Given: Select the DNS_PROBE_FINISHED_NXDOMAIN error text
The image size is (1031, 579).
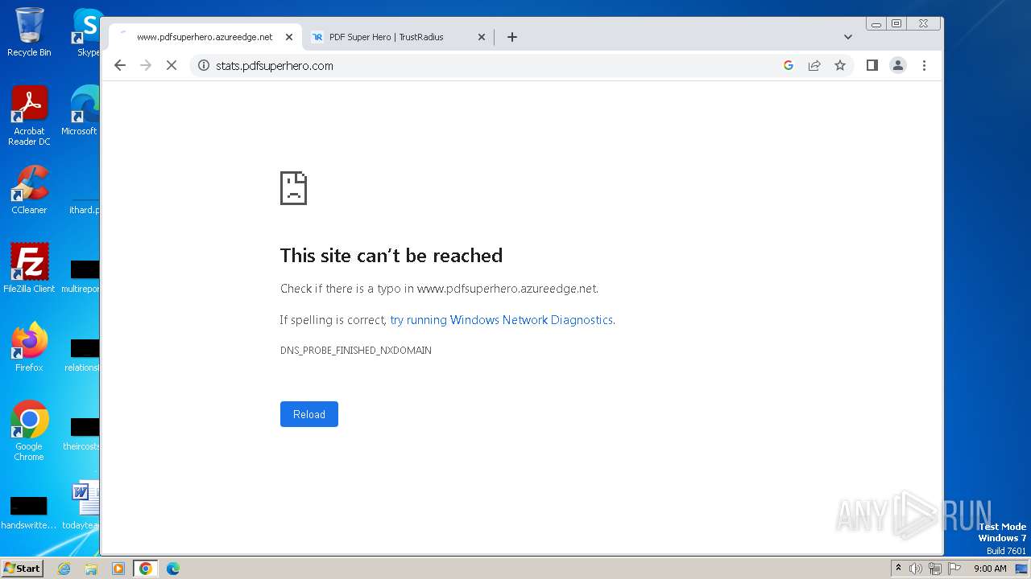Looking at the screenshot, I should (356, 351).
